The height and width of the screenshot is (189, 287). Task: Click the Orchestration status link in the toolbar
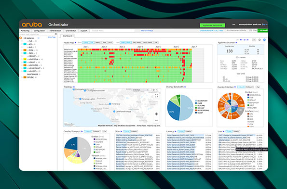pyautogui.click(x=211, y=31)
